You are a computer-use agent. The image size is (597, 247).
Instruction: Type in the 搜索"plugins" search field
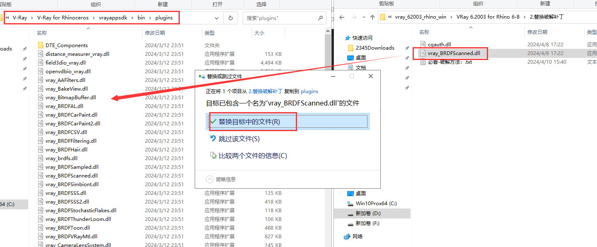[280, 18]
